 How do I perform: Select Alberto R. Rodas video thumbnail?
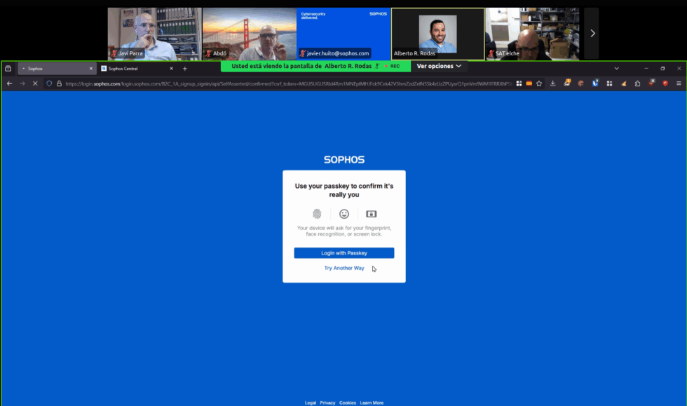click(x=437, y=34)
